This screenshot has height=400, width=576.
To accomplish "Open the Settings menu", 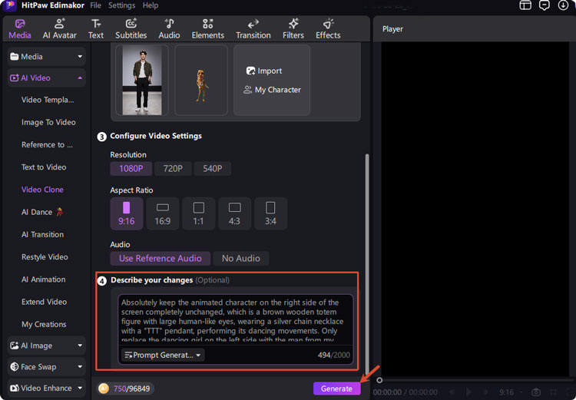I will tap(121, 5).
